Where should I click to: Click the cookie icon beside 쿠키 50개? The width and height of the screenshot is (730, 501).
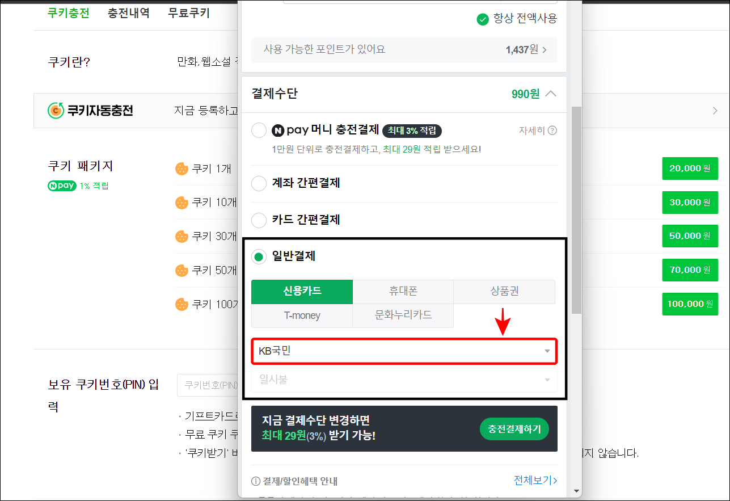[181, 270]
